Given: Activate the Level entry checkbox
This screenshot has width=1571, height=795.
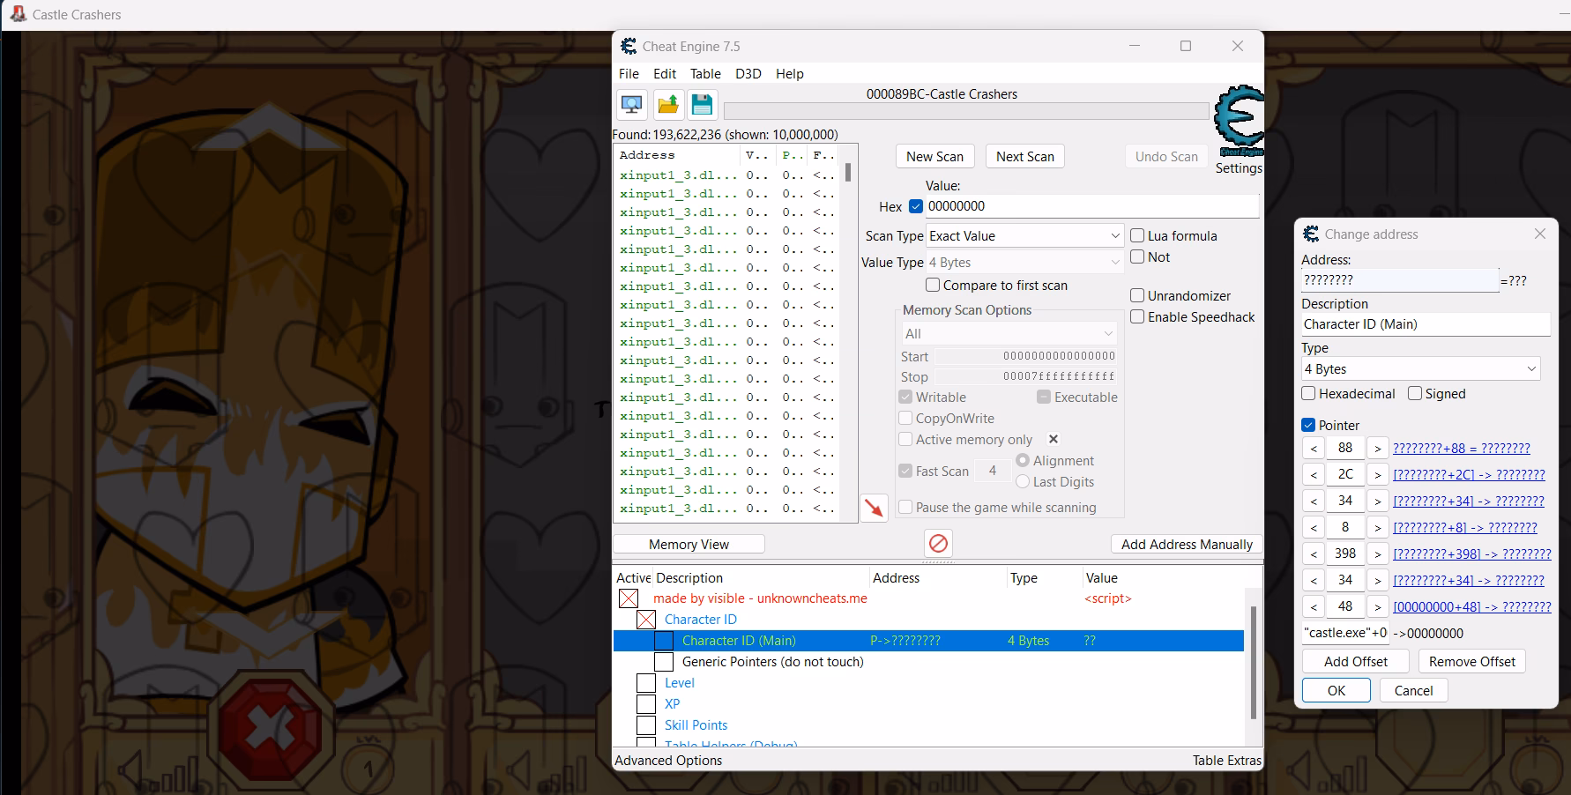Looking at the screenshot, I should point(646,683).
